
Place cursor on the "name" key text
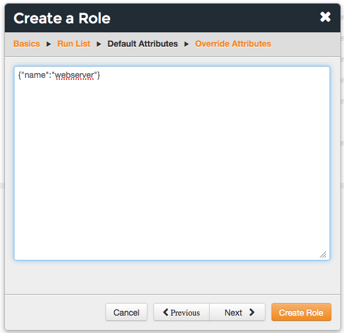(x=35, y=75)
